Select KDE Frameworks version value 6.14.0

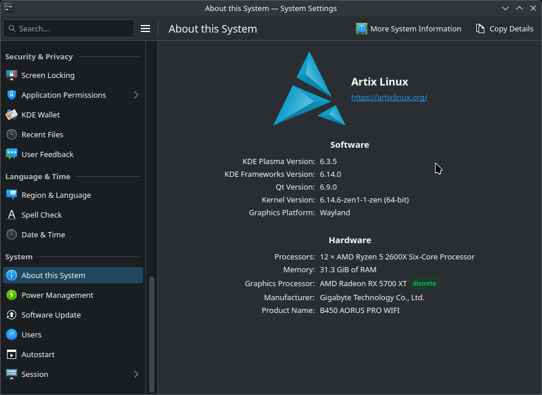(x=330, y=175)
